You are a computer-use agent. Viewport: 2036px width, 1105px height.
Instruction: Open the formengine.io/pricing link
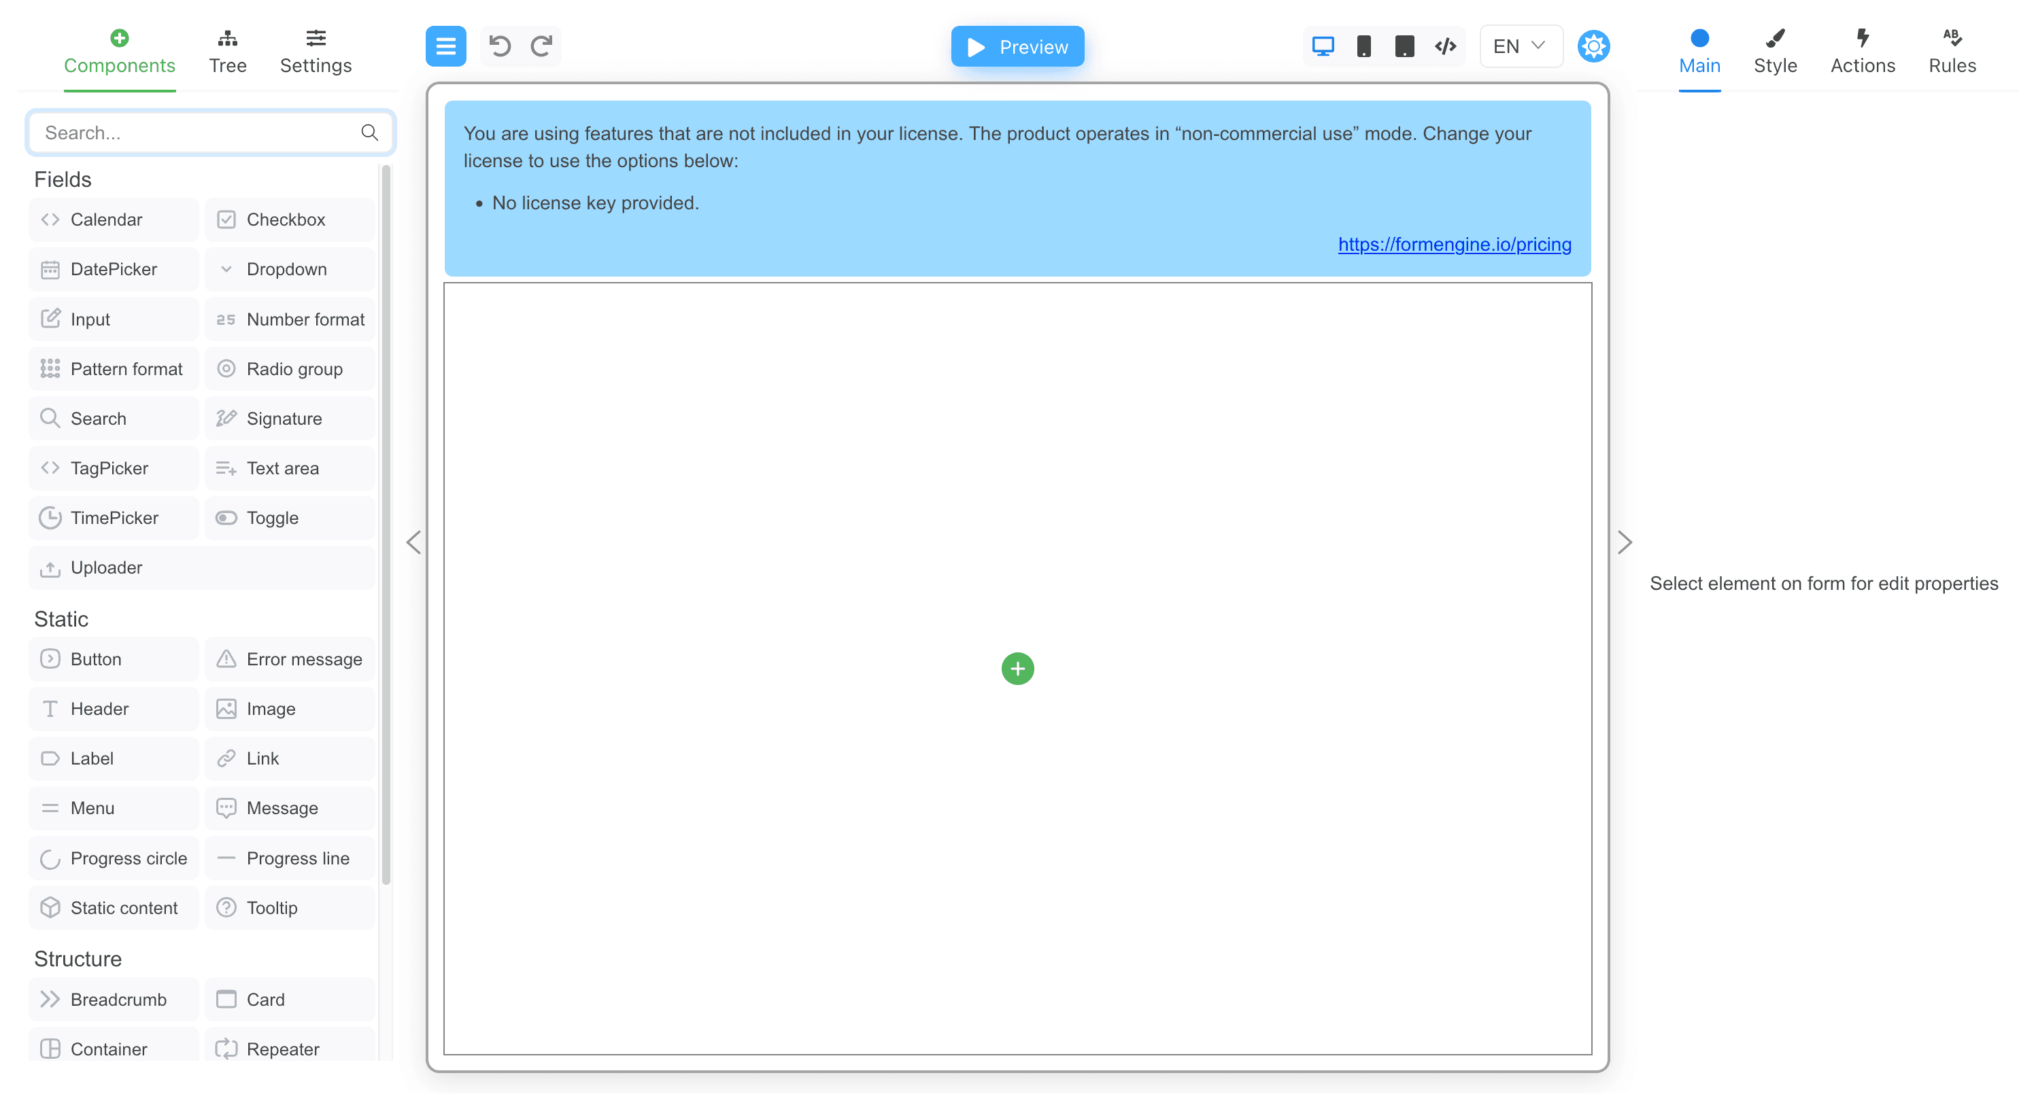(1453, 244)
